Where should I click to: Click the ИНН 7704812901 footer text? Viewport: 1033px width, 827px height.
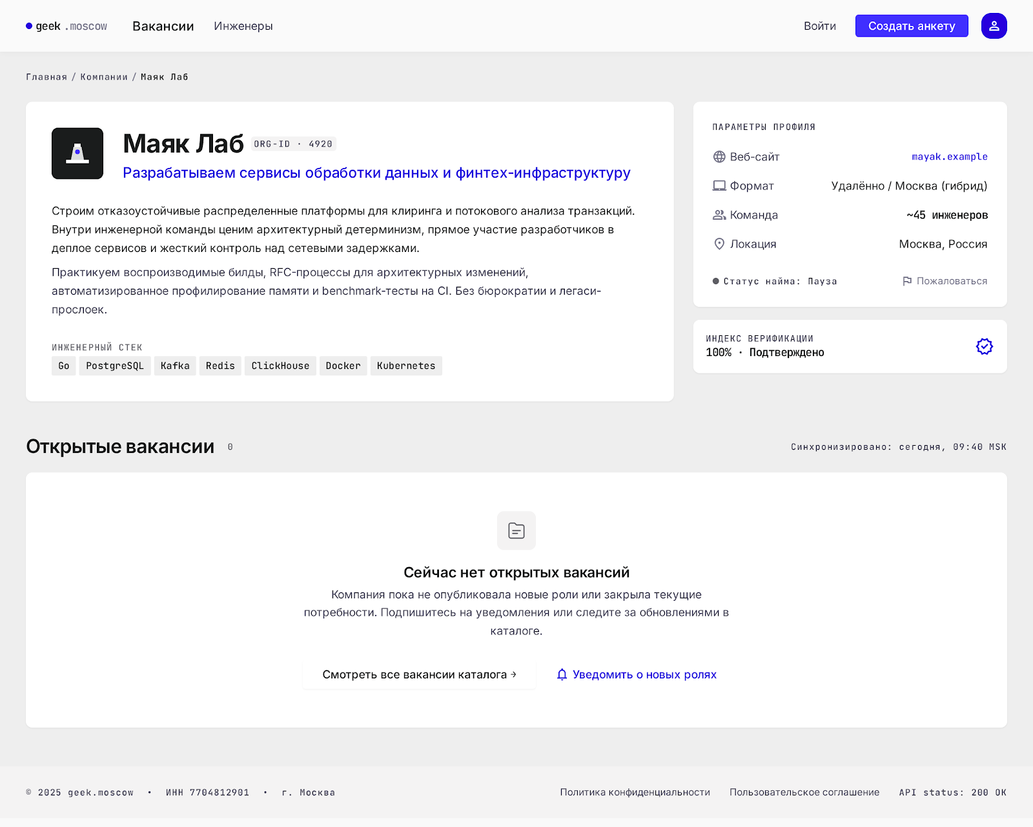click(x=207, y=792)
